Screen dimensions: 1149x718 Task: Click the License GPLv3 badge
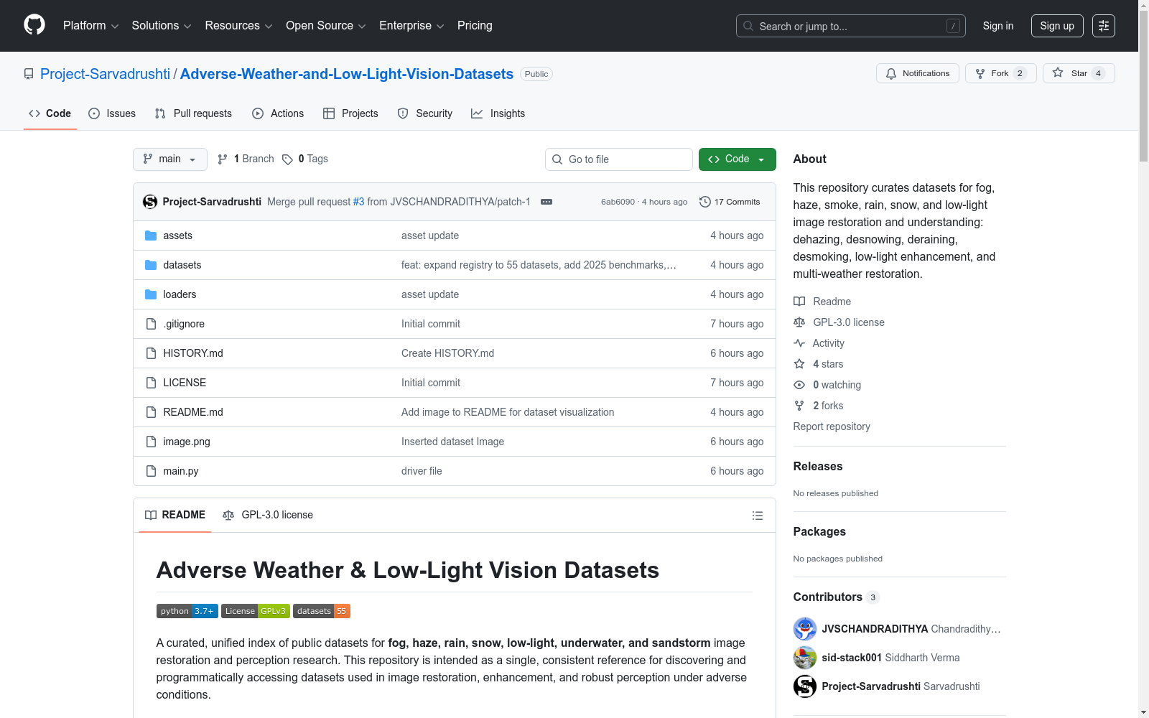pos(256,611)
